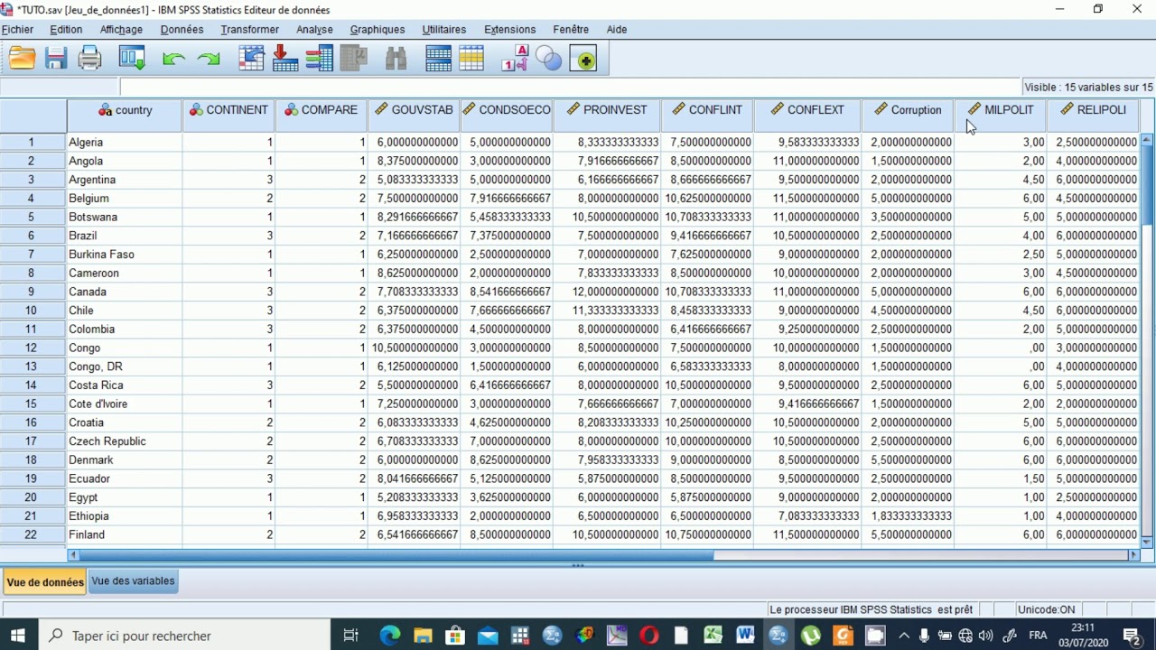Open Microsoft Edge from the taskbar
This screenshot has width=1156, height=650.
[x=389, y=636]
